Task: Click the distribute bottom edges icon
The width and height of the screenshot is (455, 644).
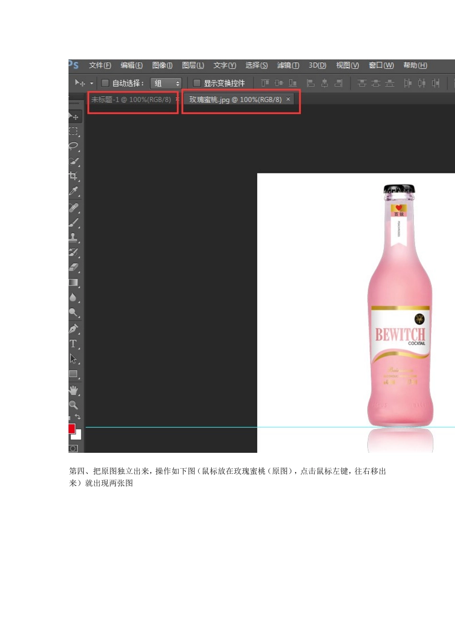Action: click(390, 83)
